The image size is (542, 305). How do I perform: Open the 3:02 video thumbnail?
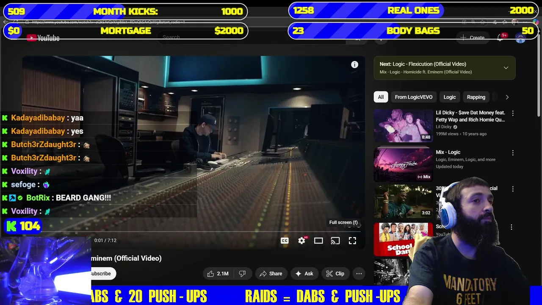tap(403, 201)
